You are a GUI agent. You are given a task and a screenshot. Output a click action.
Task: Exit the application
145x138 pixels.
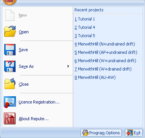pyautogui.click(x=134, y=133)
